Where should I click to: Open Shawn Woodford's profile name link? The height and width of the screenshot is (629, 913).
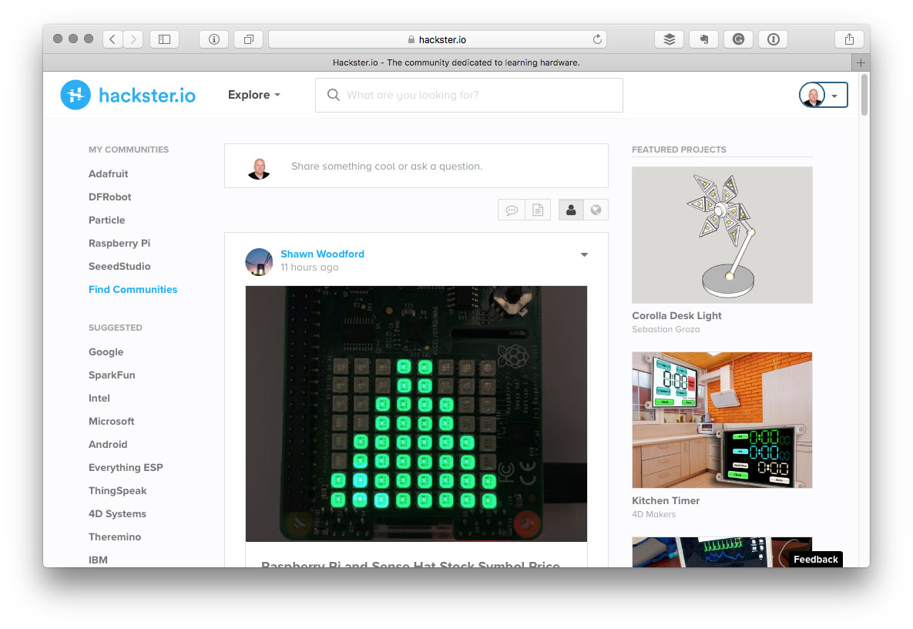click(323, 254)
